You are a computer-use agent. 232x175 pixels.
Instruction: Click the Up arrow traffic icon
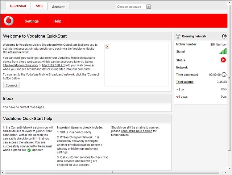click(177, 89)
